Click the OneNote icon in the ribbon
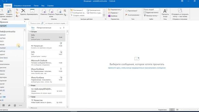 [x=109, y=16]
